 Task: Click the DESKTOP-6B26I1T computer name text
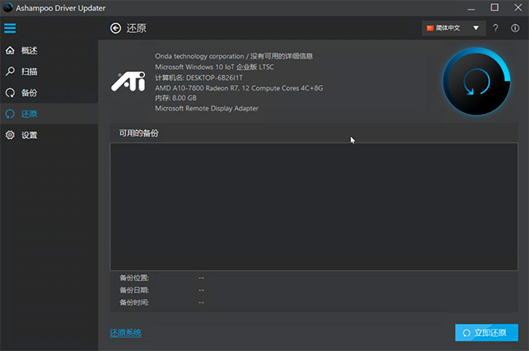pos(214,78)
